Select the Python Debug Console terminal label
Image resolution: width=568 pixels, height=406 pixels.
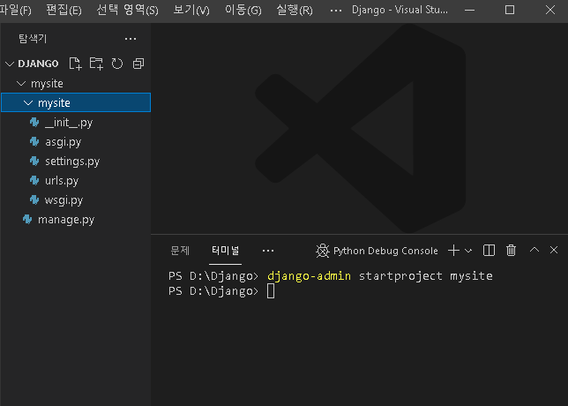[385, 251]
